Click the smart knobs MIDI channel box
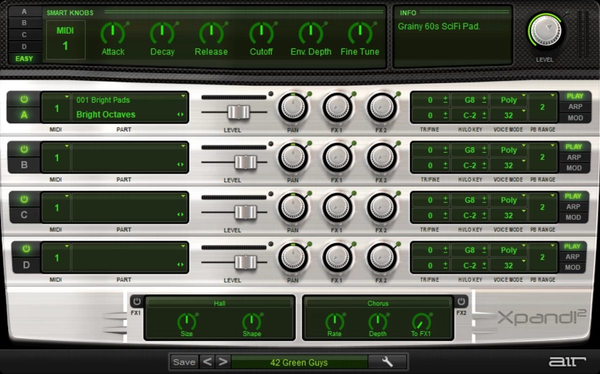This screenshot has width=600, height=374. click(65, 39)
